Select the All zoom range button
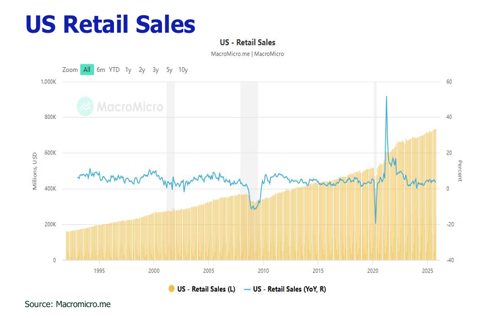This screenshot has width=482, height=318. tap(87, 70)
